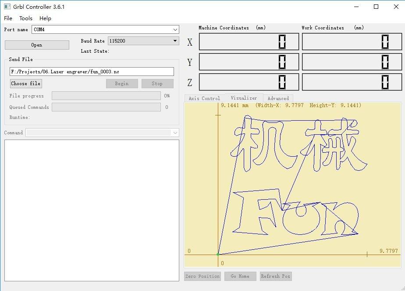Select the Visualizer tab

pos(244,98)
